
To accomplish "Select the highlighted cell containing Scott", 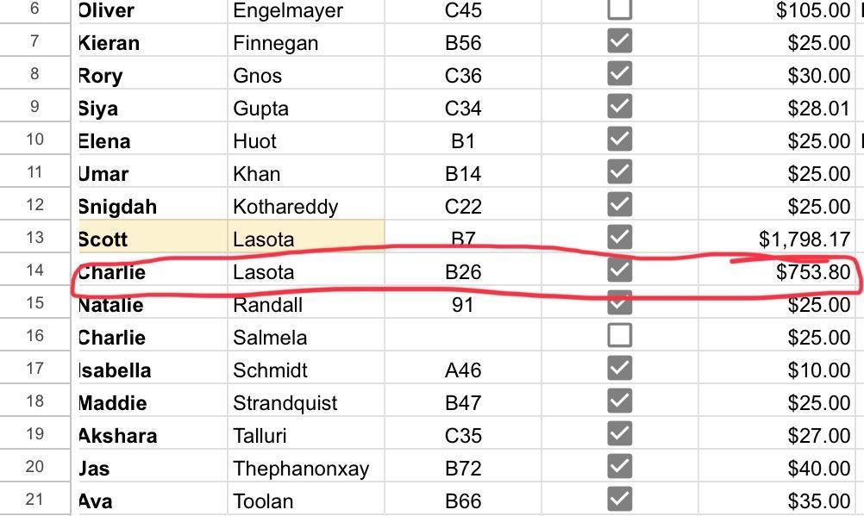I will 152,238.
